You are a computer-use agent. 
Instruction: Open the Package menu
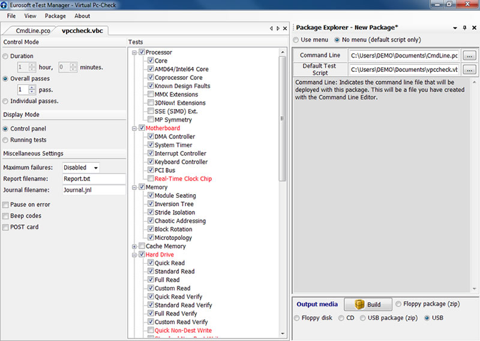click(55, 16)
